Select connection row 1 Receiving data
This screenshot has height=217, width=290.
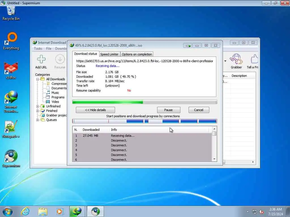[142, 136]
